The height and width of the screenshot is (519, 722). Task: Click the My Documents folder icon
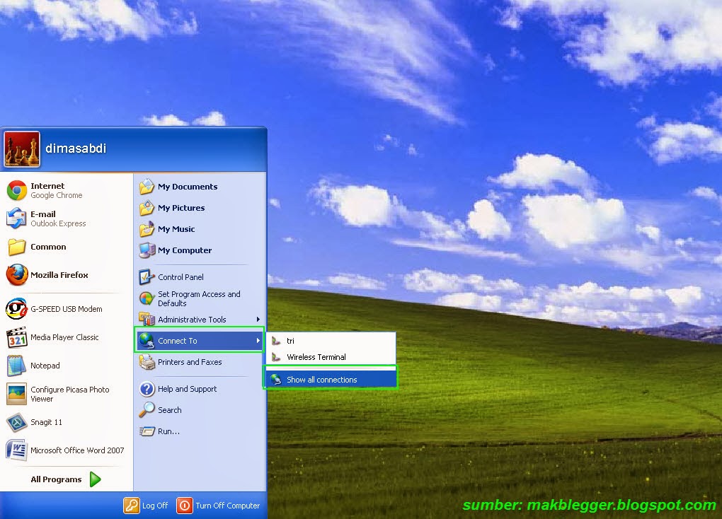click(147, 187)
